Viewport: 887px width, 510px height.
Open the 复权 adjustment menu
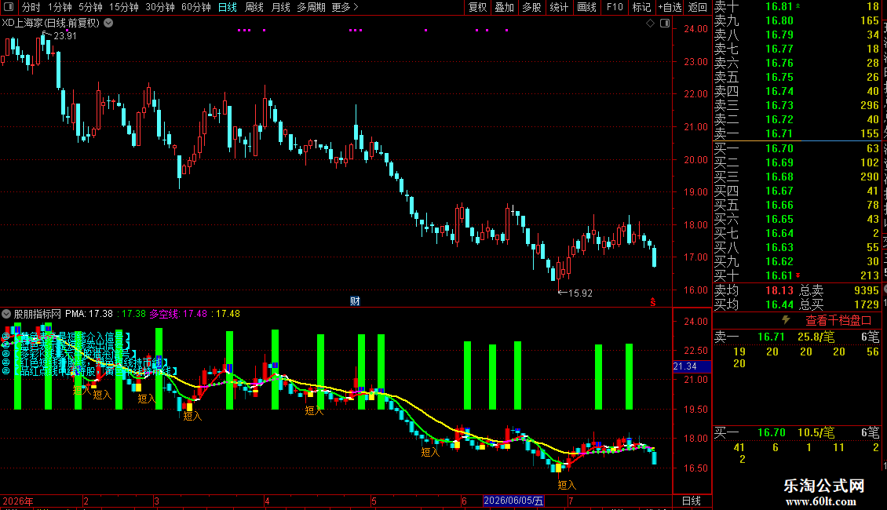(x=477, y=7)
